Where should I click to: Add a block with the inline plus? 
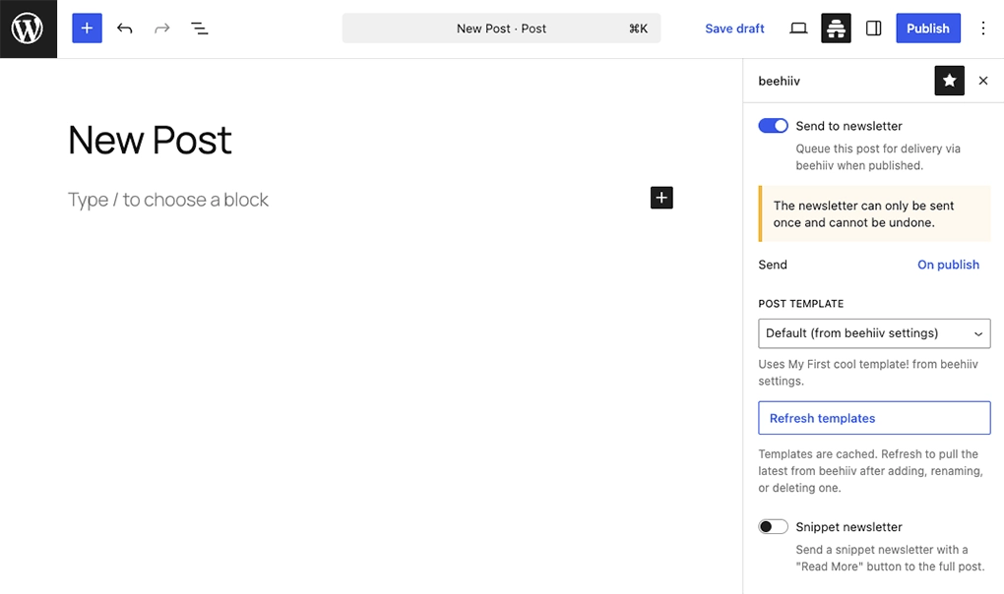tap(661, 198)
